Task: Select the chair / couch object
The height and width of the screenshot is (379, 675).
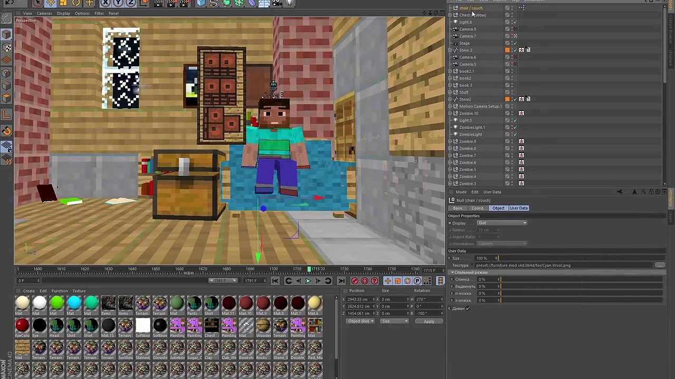Action: 471,8
